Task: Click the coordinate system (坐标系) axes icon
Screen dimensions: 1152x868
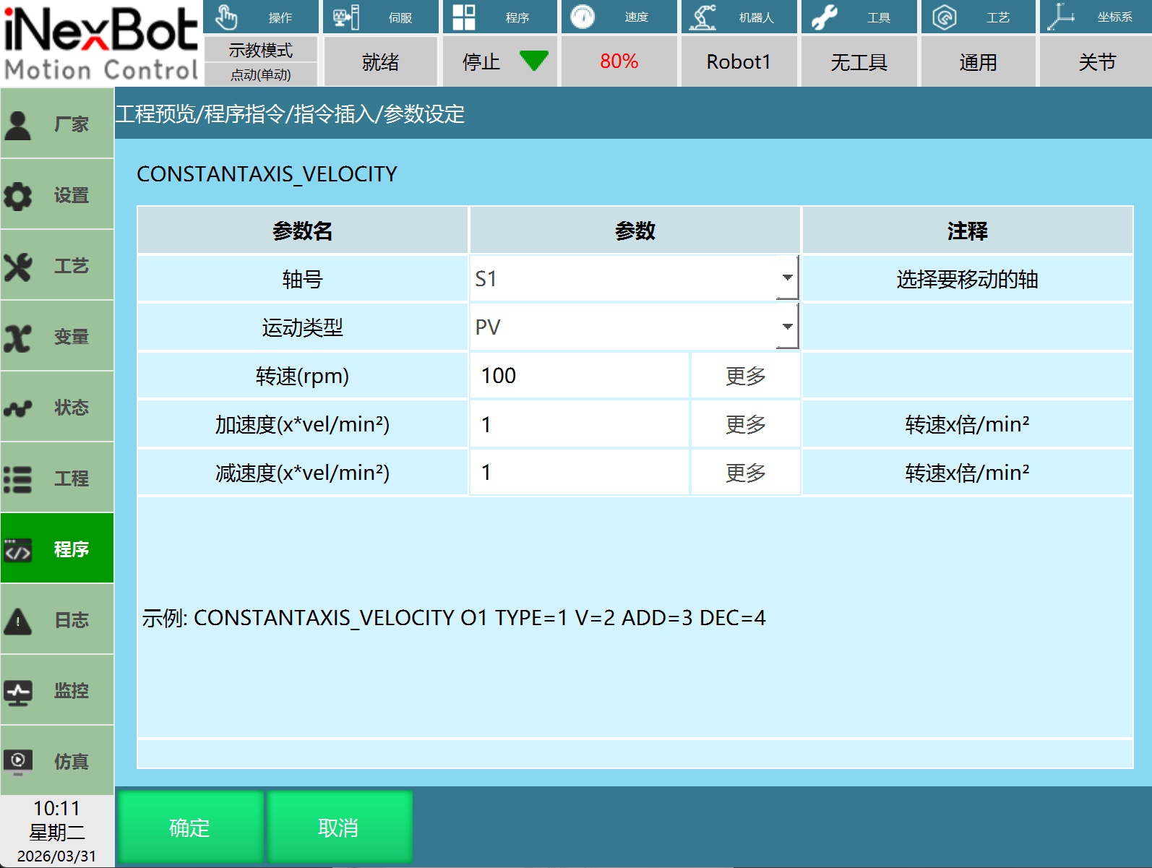Action: tap(1061, 17)
